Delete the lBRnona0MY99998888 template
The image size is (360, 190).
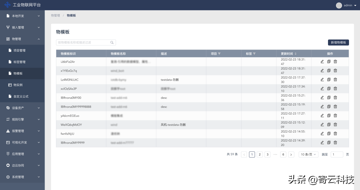pyautogui.click(x=335, y=106)
